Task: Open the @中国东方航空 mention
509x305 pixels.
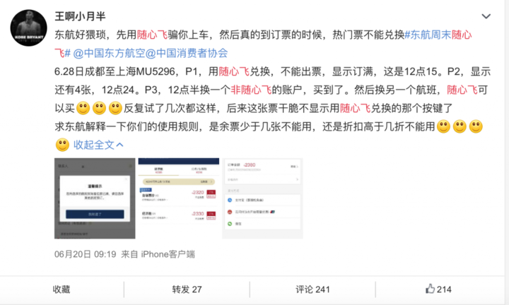Action: 109,53
